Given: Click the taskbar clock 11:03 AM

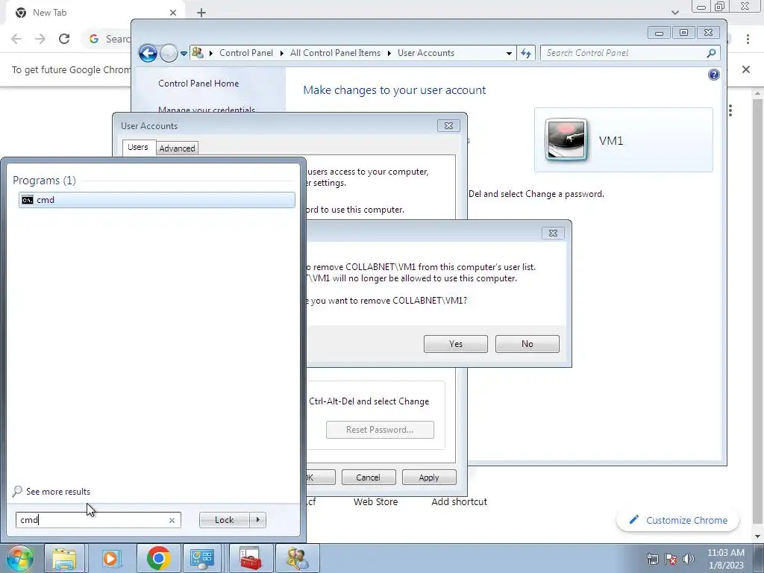Looking at the screenshot, I should 725,553.
